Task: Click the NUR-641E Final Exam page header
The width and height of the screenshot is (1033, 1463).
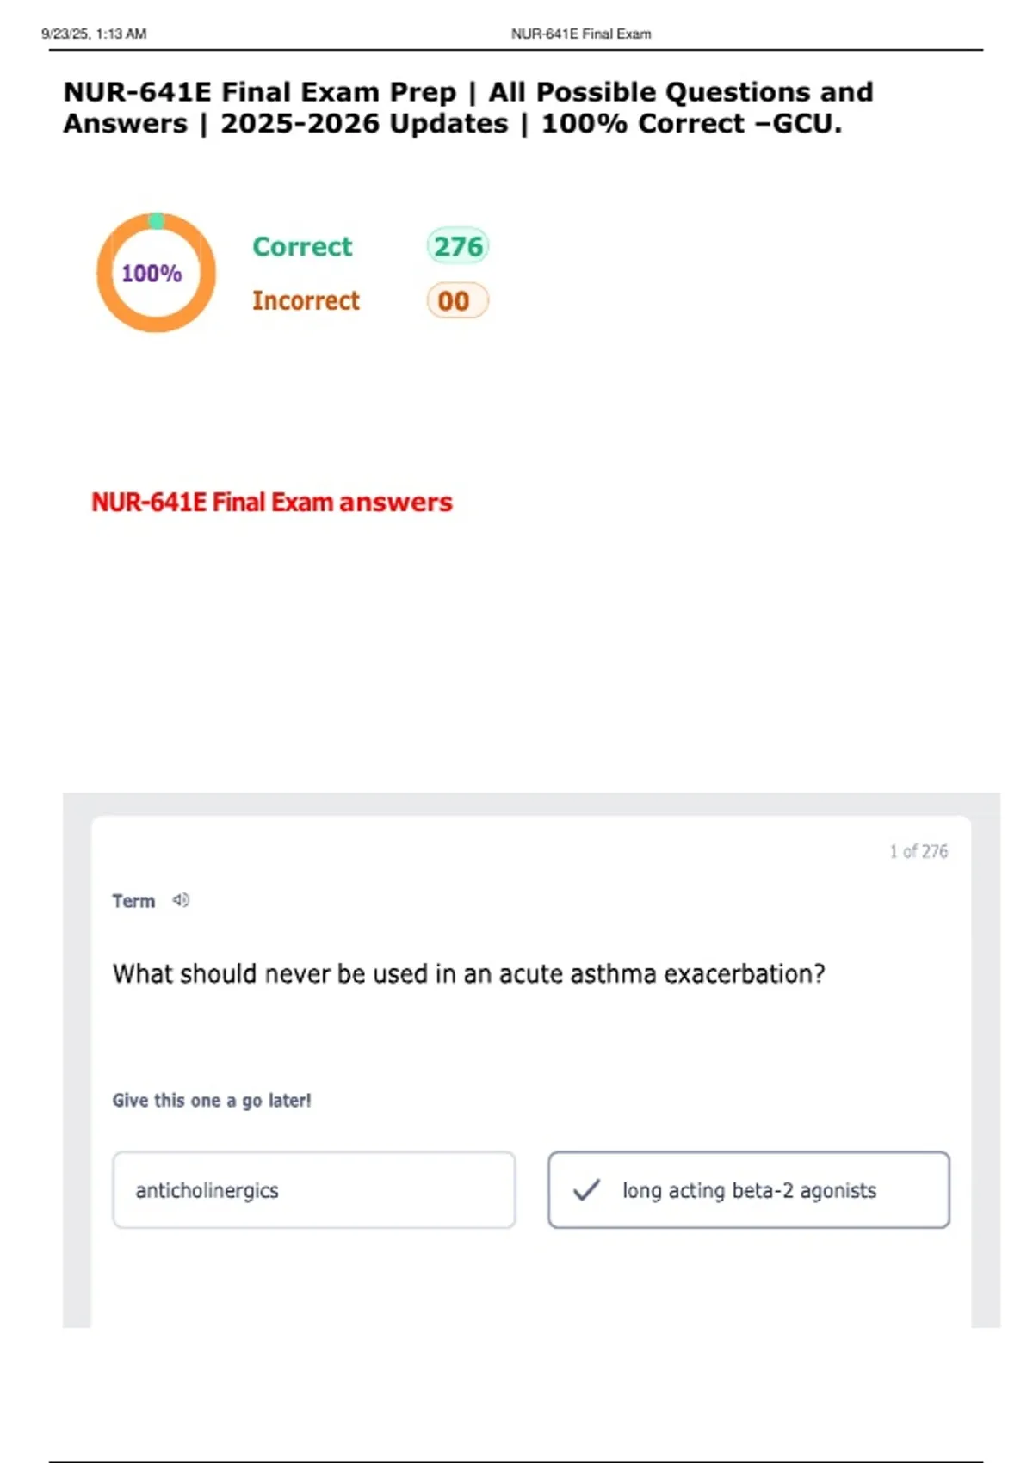Action: click(581, 34)
